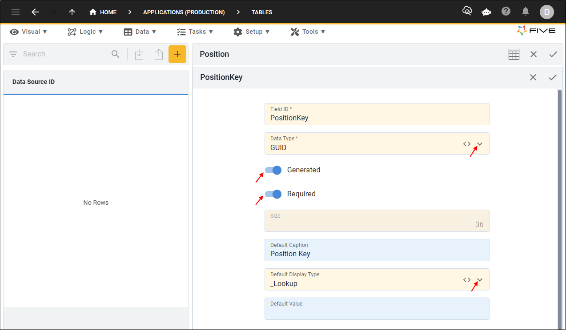Open the table grid view icon for Position
Image resolution: width=566 pixels, height=330 pixels.
tap(514, 54)
